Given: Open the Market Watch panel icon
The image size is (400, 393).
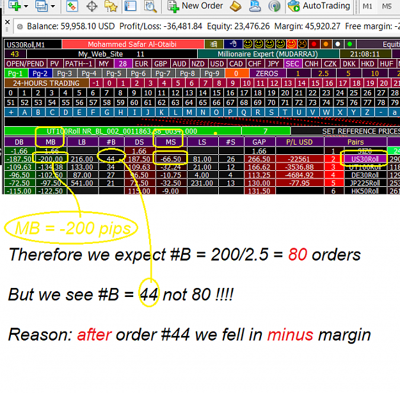Looking at the screenshot, I should [72, 6].
